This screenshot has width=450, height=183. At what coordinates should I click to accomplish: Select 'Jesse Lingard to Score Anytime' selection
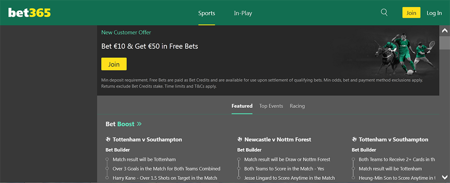290,178
